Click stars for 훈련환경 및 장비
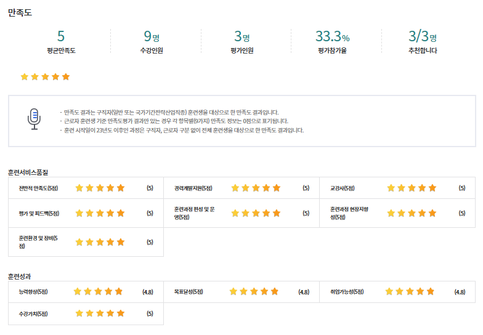Screen dimensions: 483x335 tap(100, 242)
